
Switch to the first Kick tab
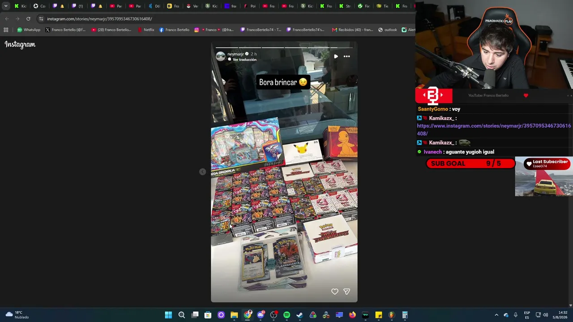coord(21,6)
